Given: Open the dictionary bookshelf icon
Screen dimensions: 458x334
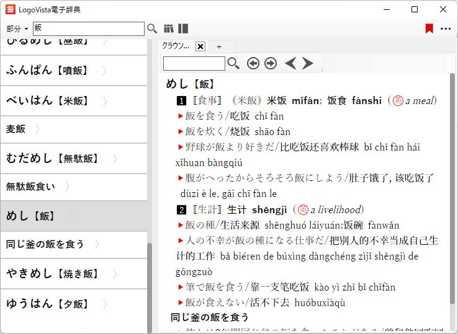Looking at the screenshot, I should [x=169, y=29].
